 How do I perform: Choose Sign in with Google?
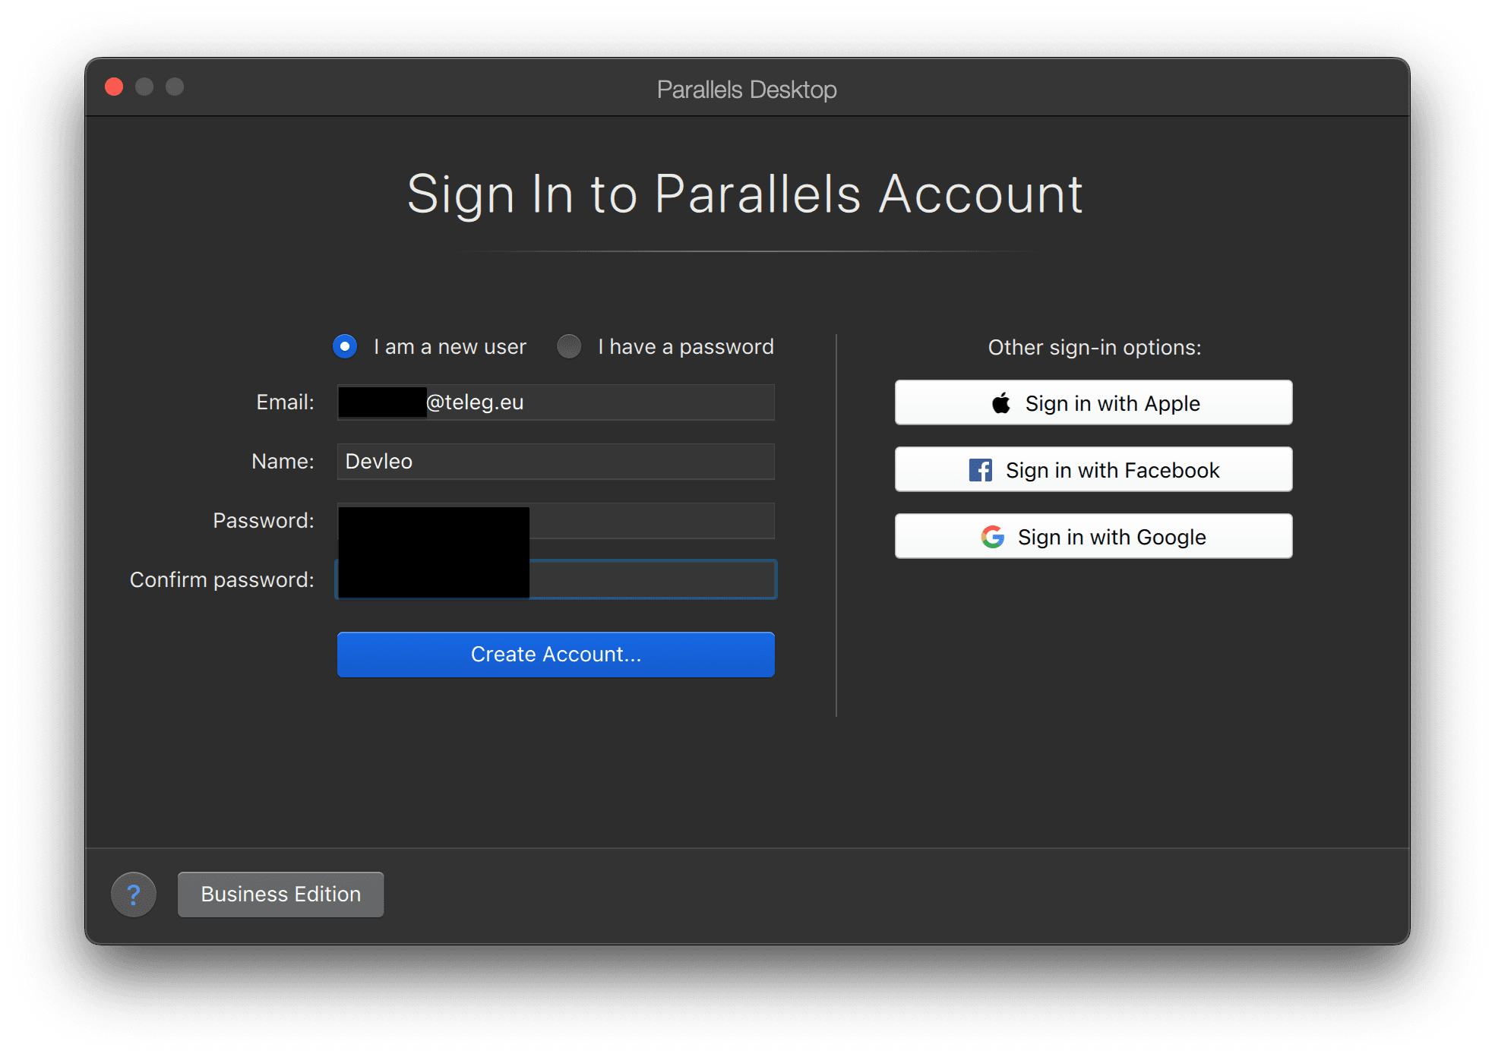click(1094, 536)
